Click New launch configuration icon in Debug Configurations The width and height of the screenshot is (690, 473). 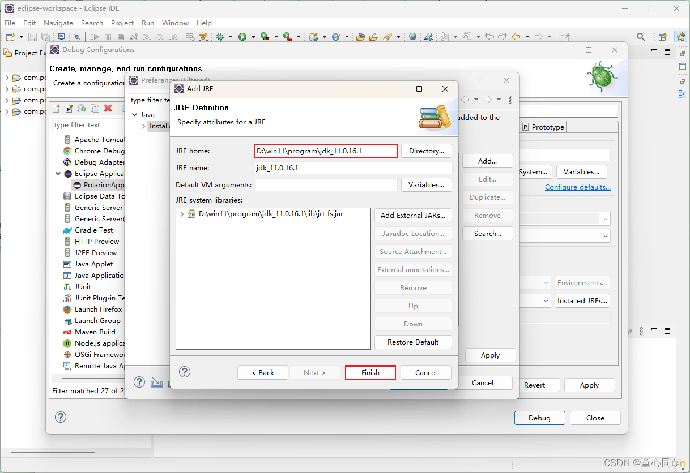click(56, 108)
